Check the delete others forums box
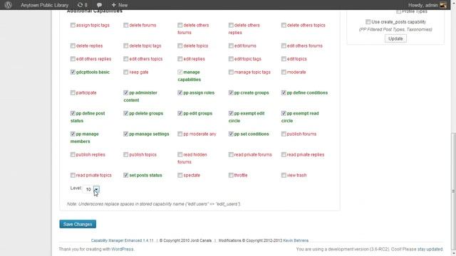This screenshot has height=256, width=456. click(180, 26)
